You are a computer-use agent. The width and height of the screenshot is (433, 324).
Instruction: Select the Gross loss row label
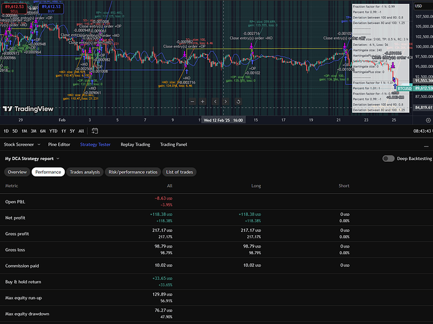(x=15, y=249)
